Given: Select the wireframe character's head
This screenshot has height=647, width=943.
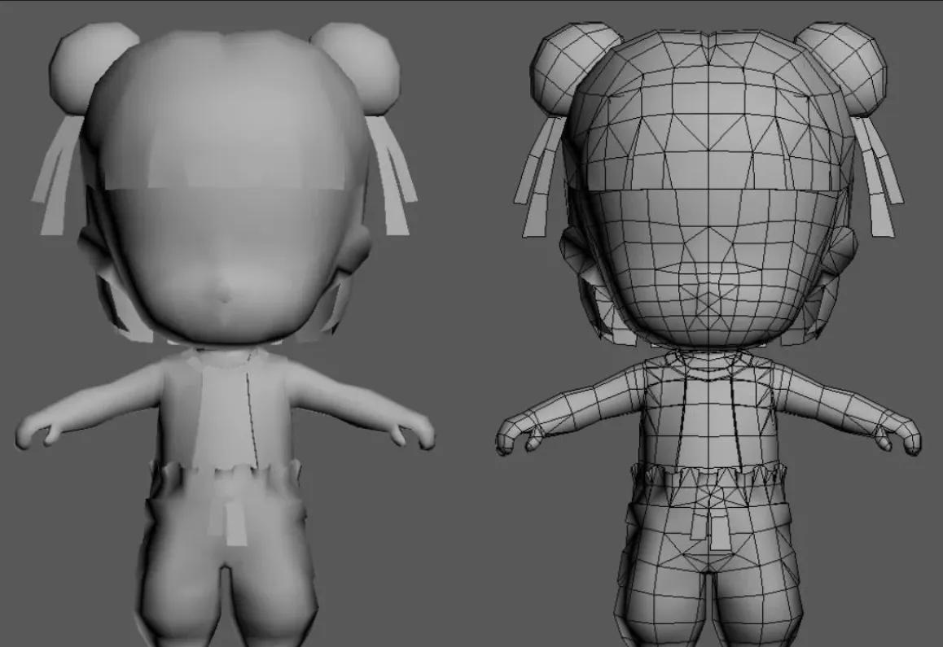Looking at the screenshot, I should click(x=709, y=190).
